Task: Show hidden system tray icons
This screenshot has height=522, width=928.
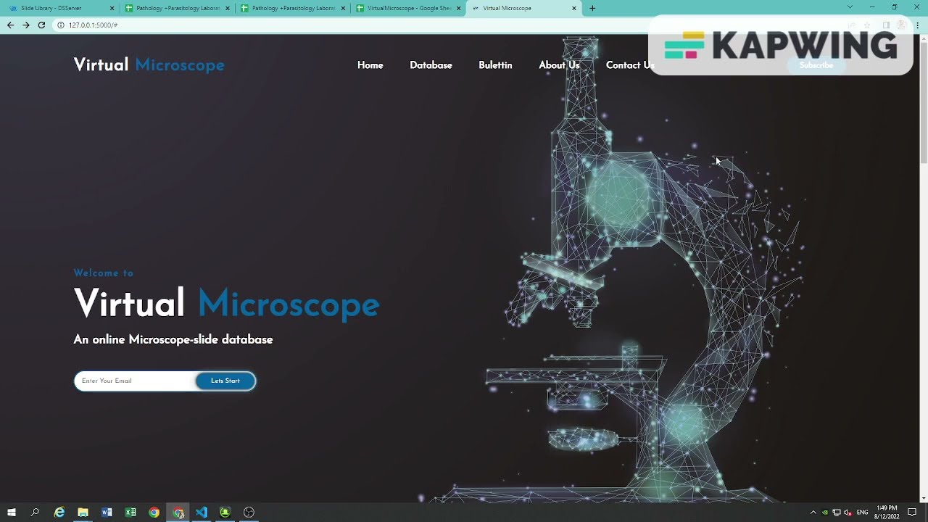Action: 813,513
